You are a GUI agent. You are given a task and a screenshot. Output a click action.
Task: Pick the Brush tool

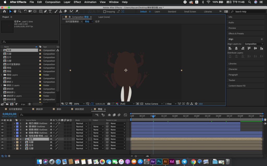[x=56, y=11]
